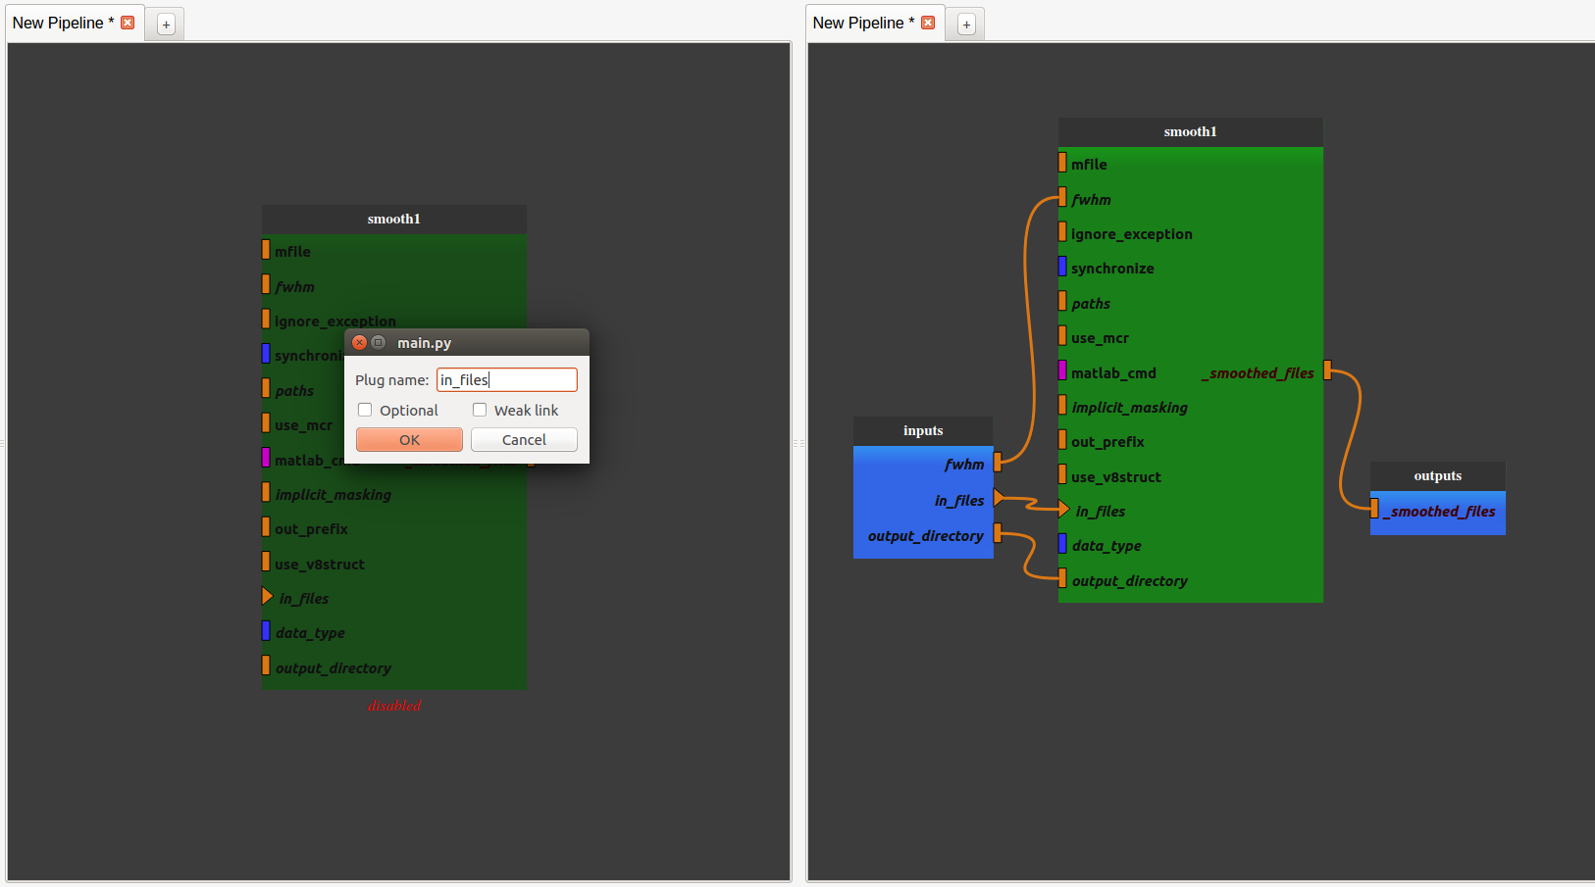The width and height of the screenshot is (1595, 887).
Task: Click the ignore_exception label in left node
Action: 335,321
